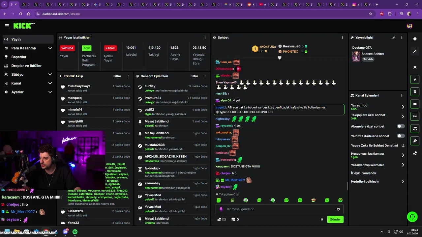
Task: Click the pencil edit icon in right rail
Action: tap(415, 51)
